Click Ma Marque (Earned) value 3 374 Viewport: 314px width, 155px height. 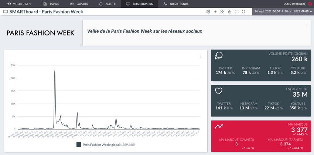click(285, 144)
